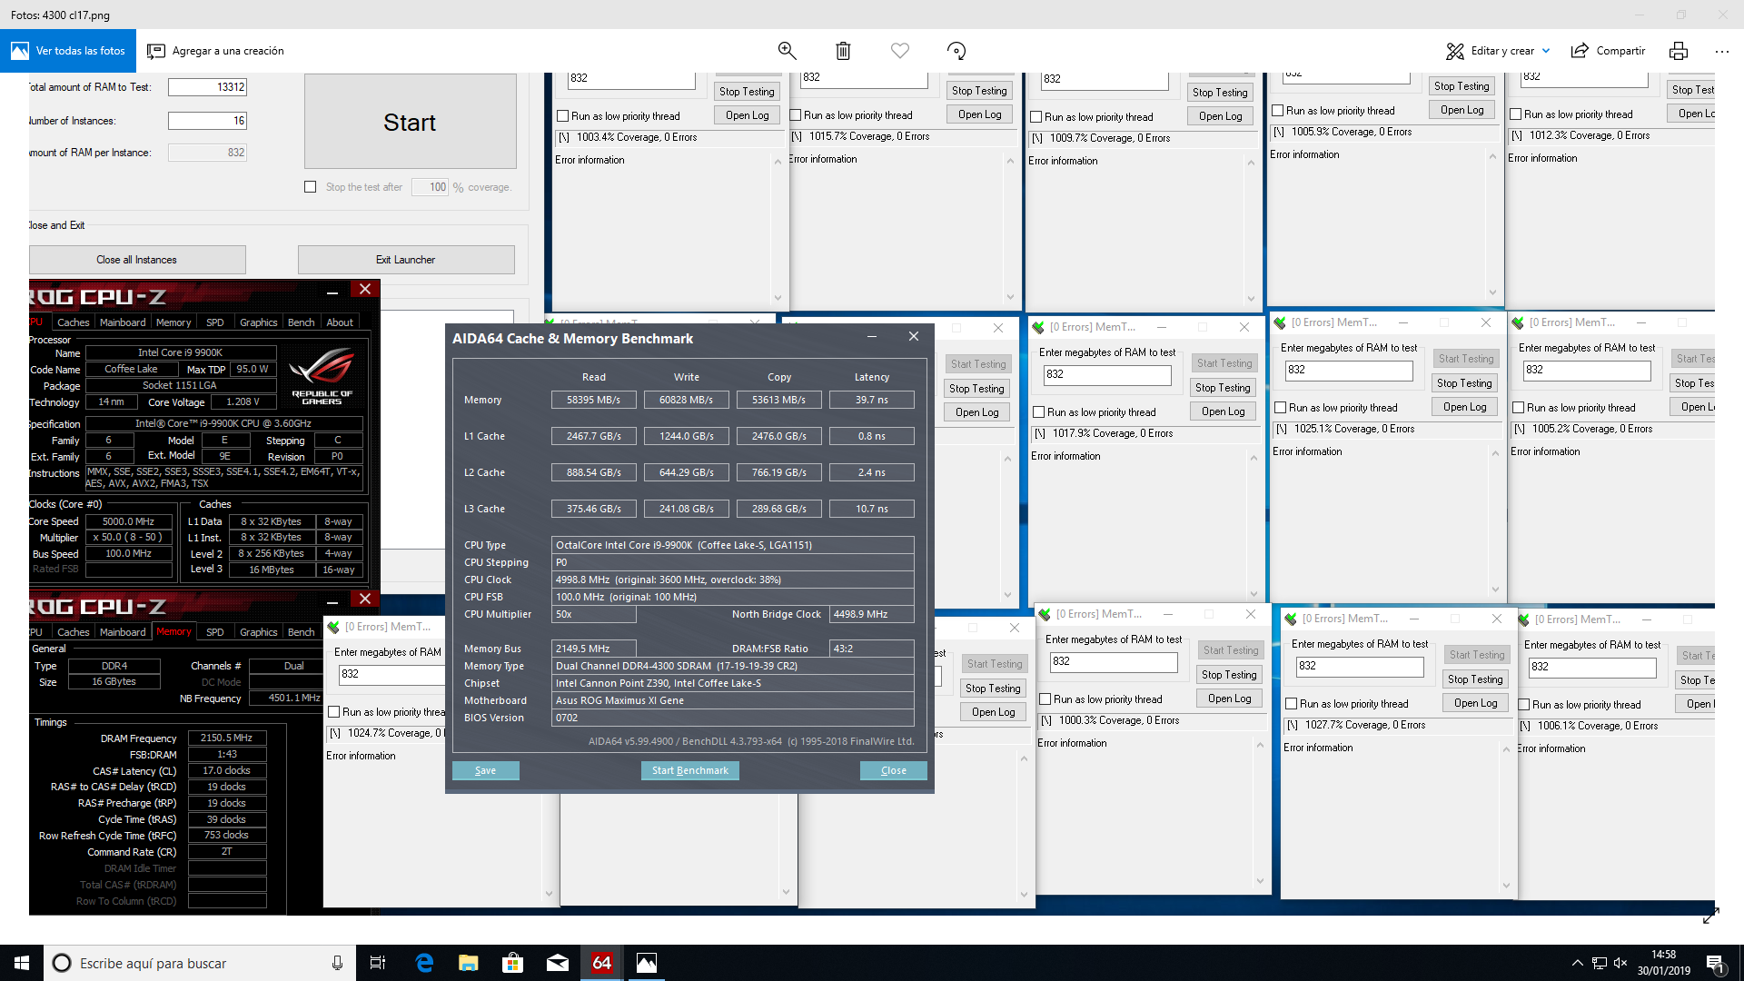Image resolution: width=1744 pixels, height=981 pixels.
Task: Click the trash delete icon
Action: [843, 51]
